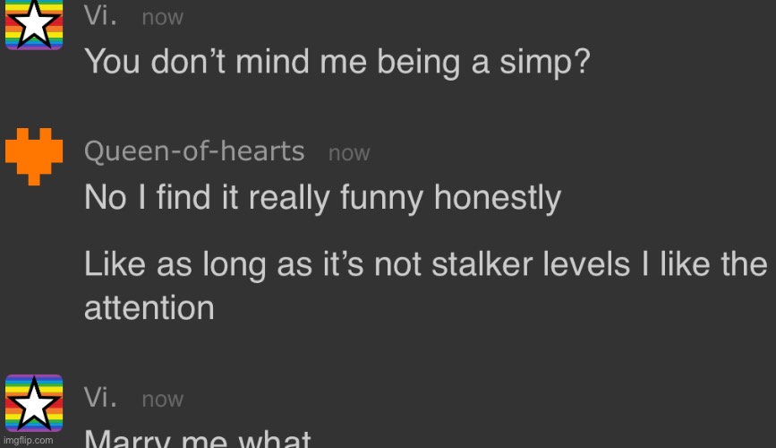Click the word attention in Queen-of-hearts' message
This screenshot has width=776, height=448.
pos(149,308)
